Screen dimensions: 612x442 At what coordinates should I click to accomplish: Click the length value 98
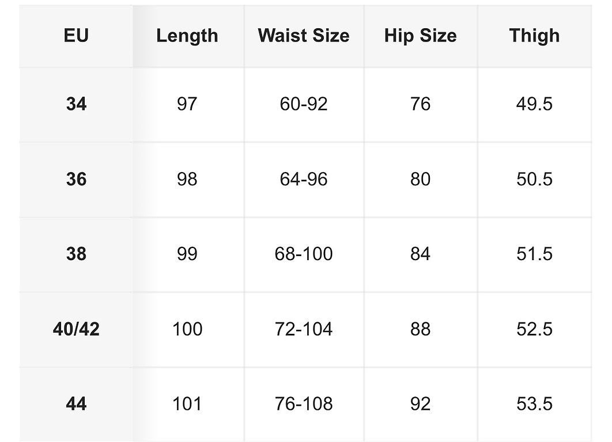(187, 180)
